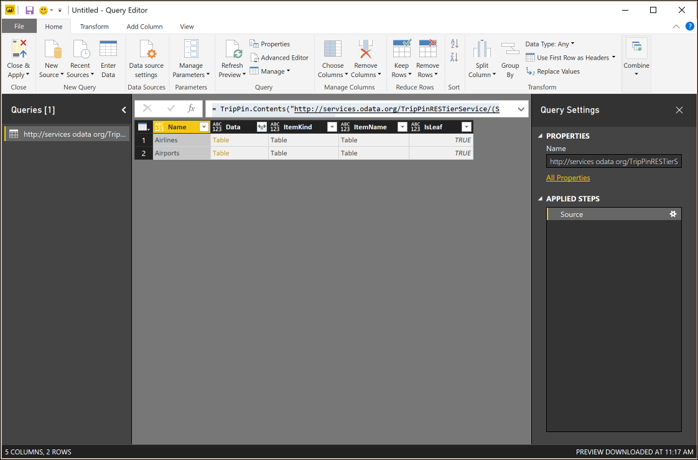Open Name column filter dropdown
698x460 pixels.
pos(204,127)
